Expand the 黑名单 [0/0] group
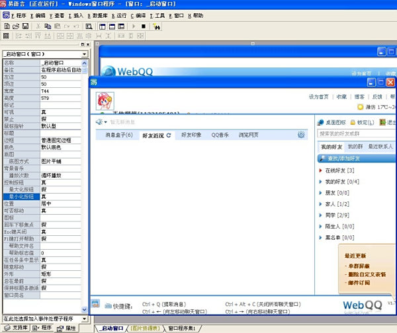This screenshot has width=397, height=333. [x=320, y=238]
